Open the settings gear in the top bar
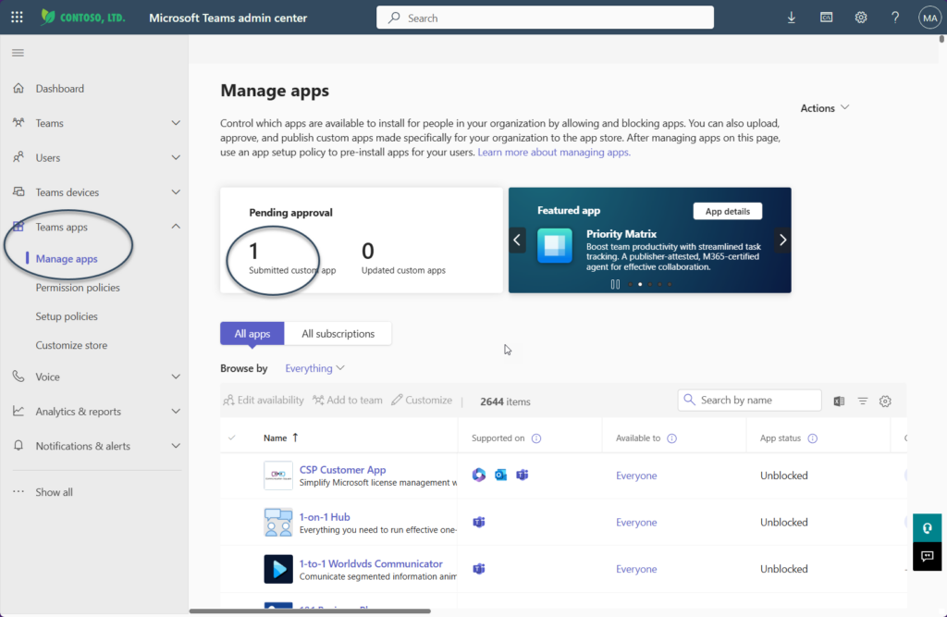Screen dimensions: 947x617 (x=861, y=18)
